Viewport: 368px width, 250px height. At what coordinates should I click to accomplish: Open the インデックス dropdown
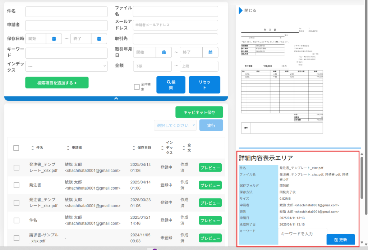click(66, 66)
